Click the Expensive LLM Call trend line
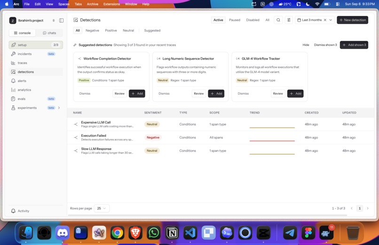This screenshot has width=379, height=245. (272, 127)
